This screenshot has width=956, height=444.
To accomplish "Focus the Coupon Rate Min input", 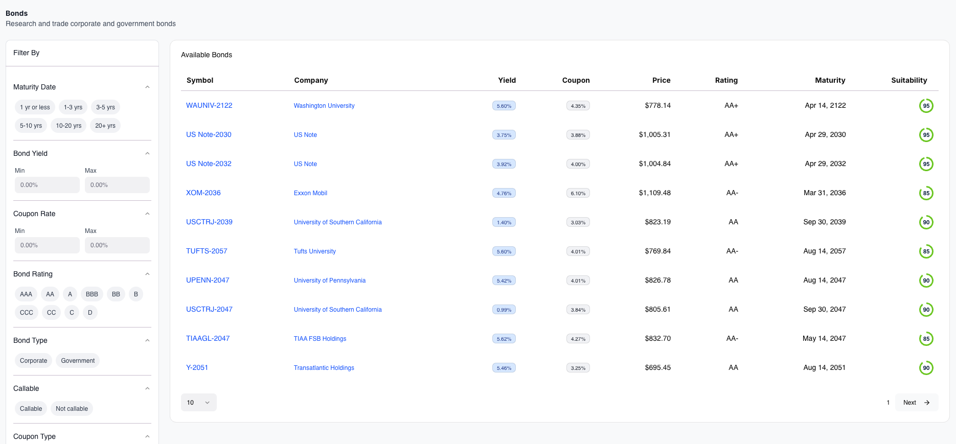I will (x=47, y=245).
